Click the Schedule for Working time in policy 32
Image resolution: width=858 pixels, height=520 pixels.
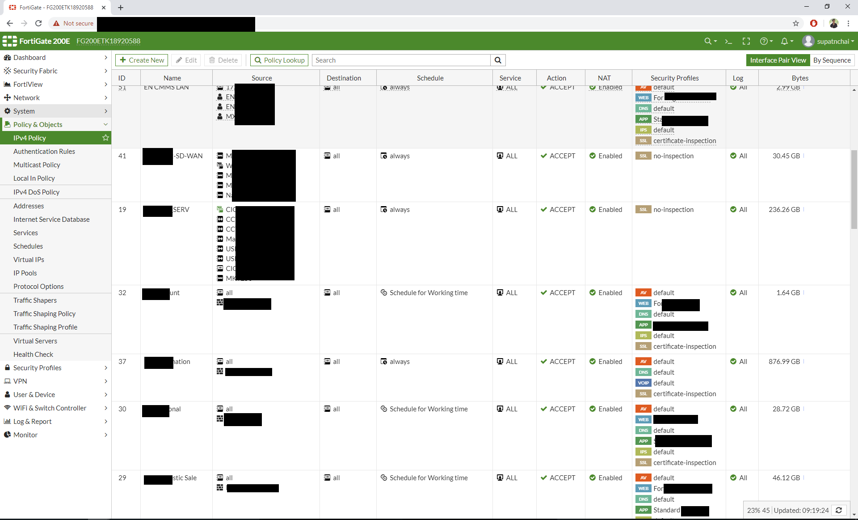tap(429, 292)
